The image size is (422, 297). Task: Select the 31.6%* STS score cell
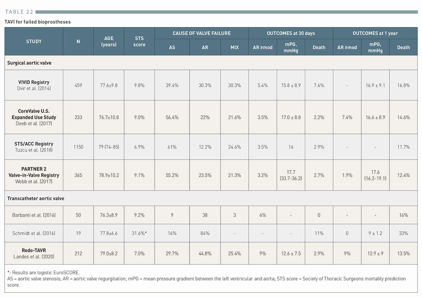139,233
